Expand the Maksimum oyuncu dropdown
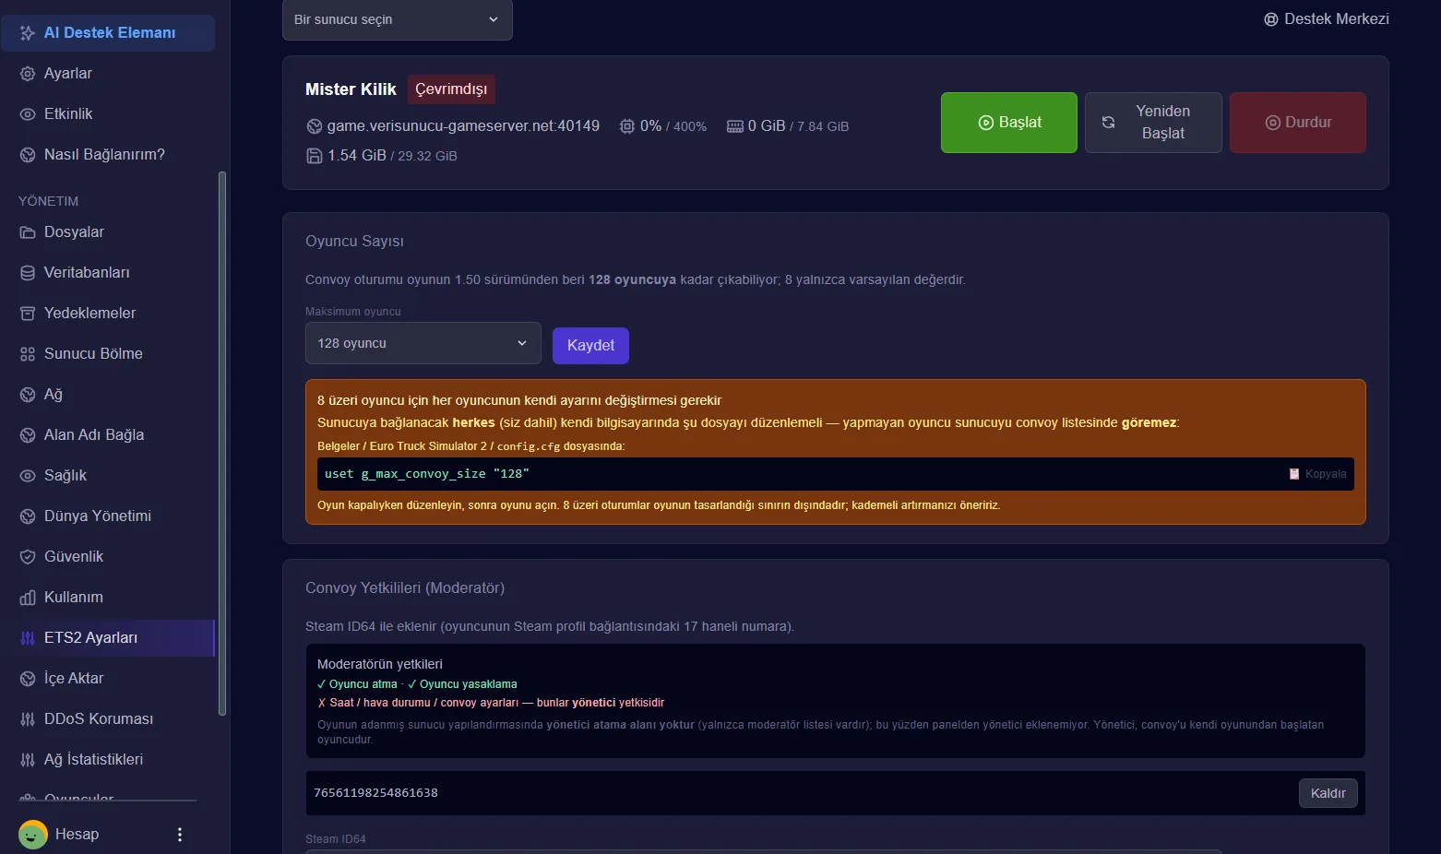This screenshot has height=854, width=1441. click(423, 343)
